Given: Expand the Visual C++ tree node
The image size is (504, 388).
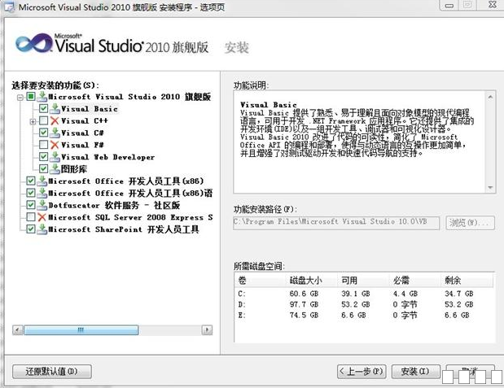Looking at the screenshot, I should click(x=33, y=121).
